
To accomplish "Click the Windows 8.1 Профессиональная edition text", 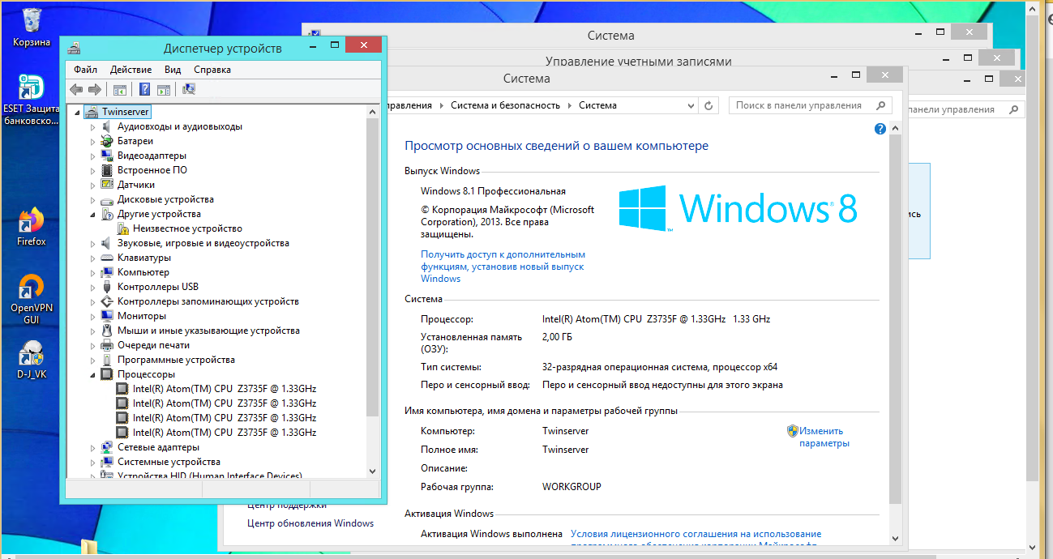I will 493,191.
